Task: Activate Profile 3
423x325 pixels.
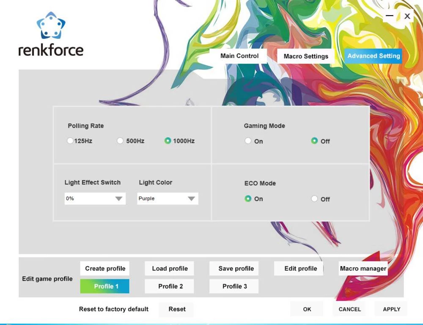Action: (x=234, y=286)
